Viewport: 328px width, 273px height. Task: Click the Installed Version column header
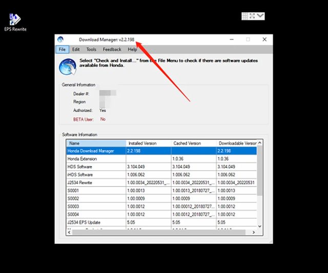(x=149, y=143)
